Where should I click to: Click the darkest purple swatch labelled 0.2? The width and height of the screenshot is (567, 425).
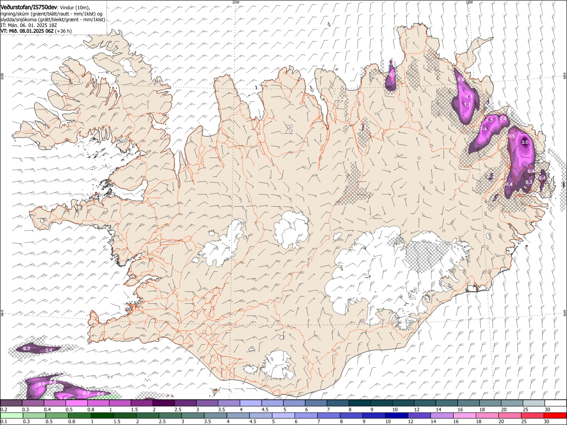click(x=11, y=403)
